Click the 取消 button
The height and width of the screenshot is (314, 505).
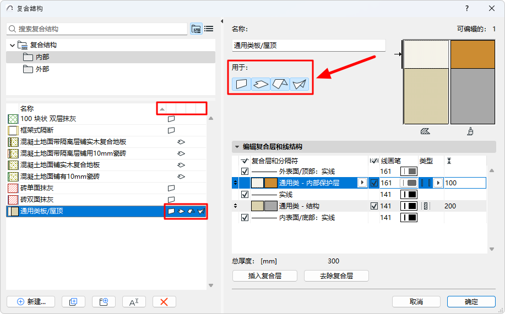coord(416,302)
